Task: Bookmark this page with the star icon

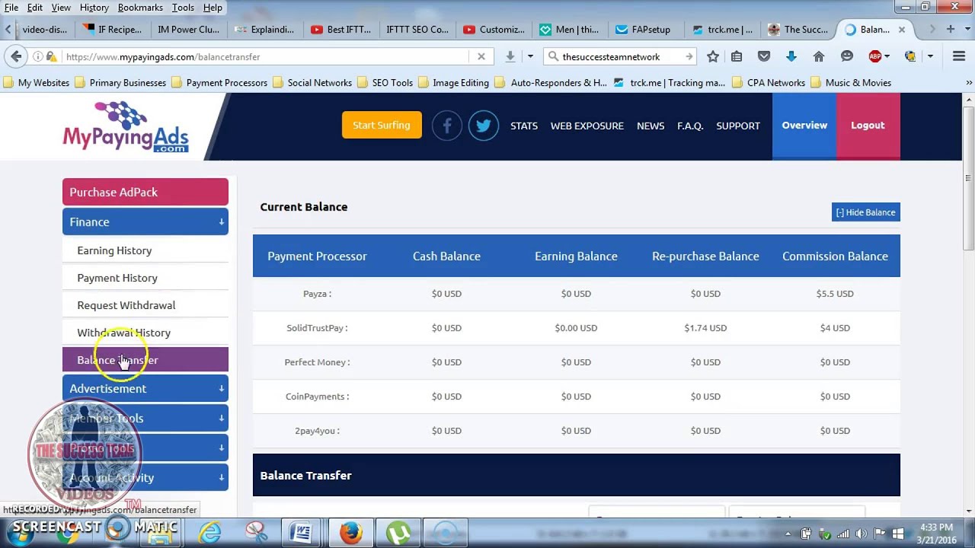Action: tap(713, 56)
